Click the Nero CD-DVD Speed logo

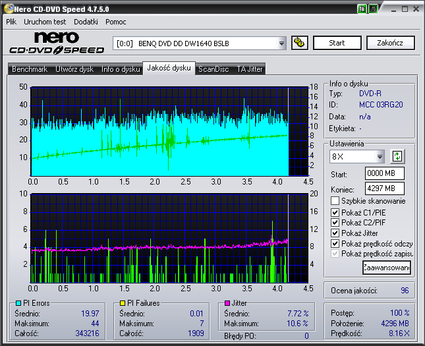click(x=57, y=43)
